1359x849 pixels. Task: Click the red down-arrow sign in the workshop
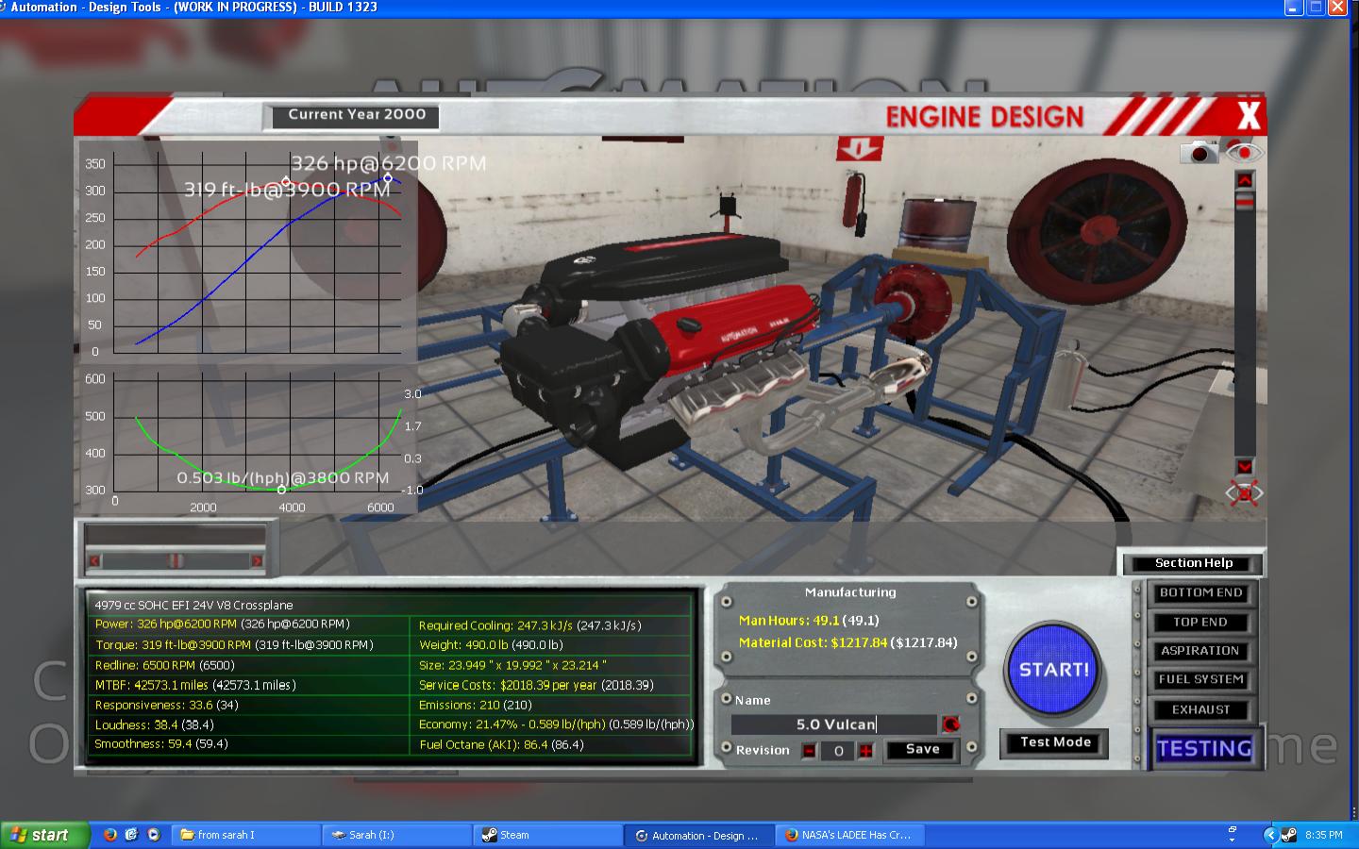860,149
